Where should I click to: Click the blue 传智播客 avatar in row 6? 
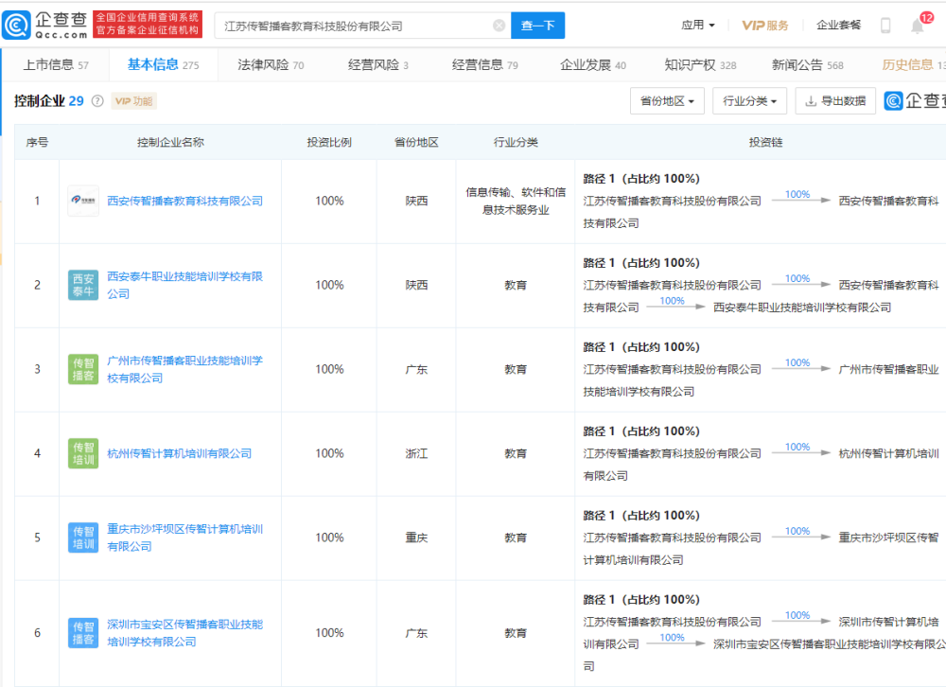pyautogui.click(x=83, y=633)
